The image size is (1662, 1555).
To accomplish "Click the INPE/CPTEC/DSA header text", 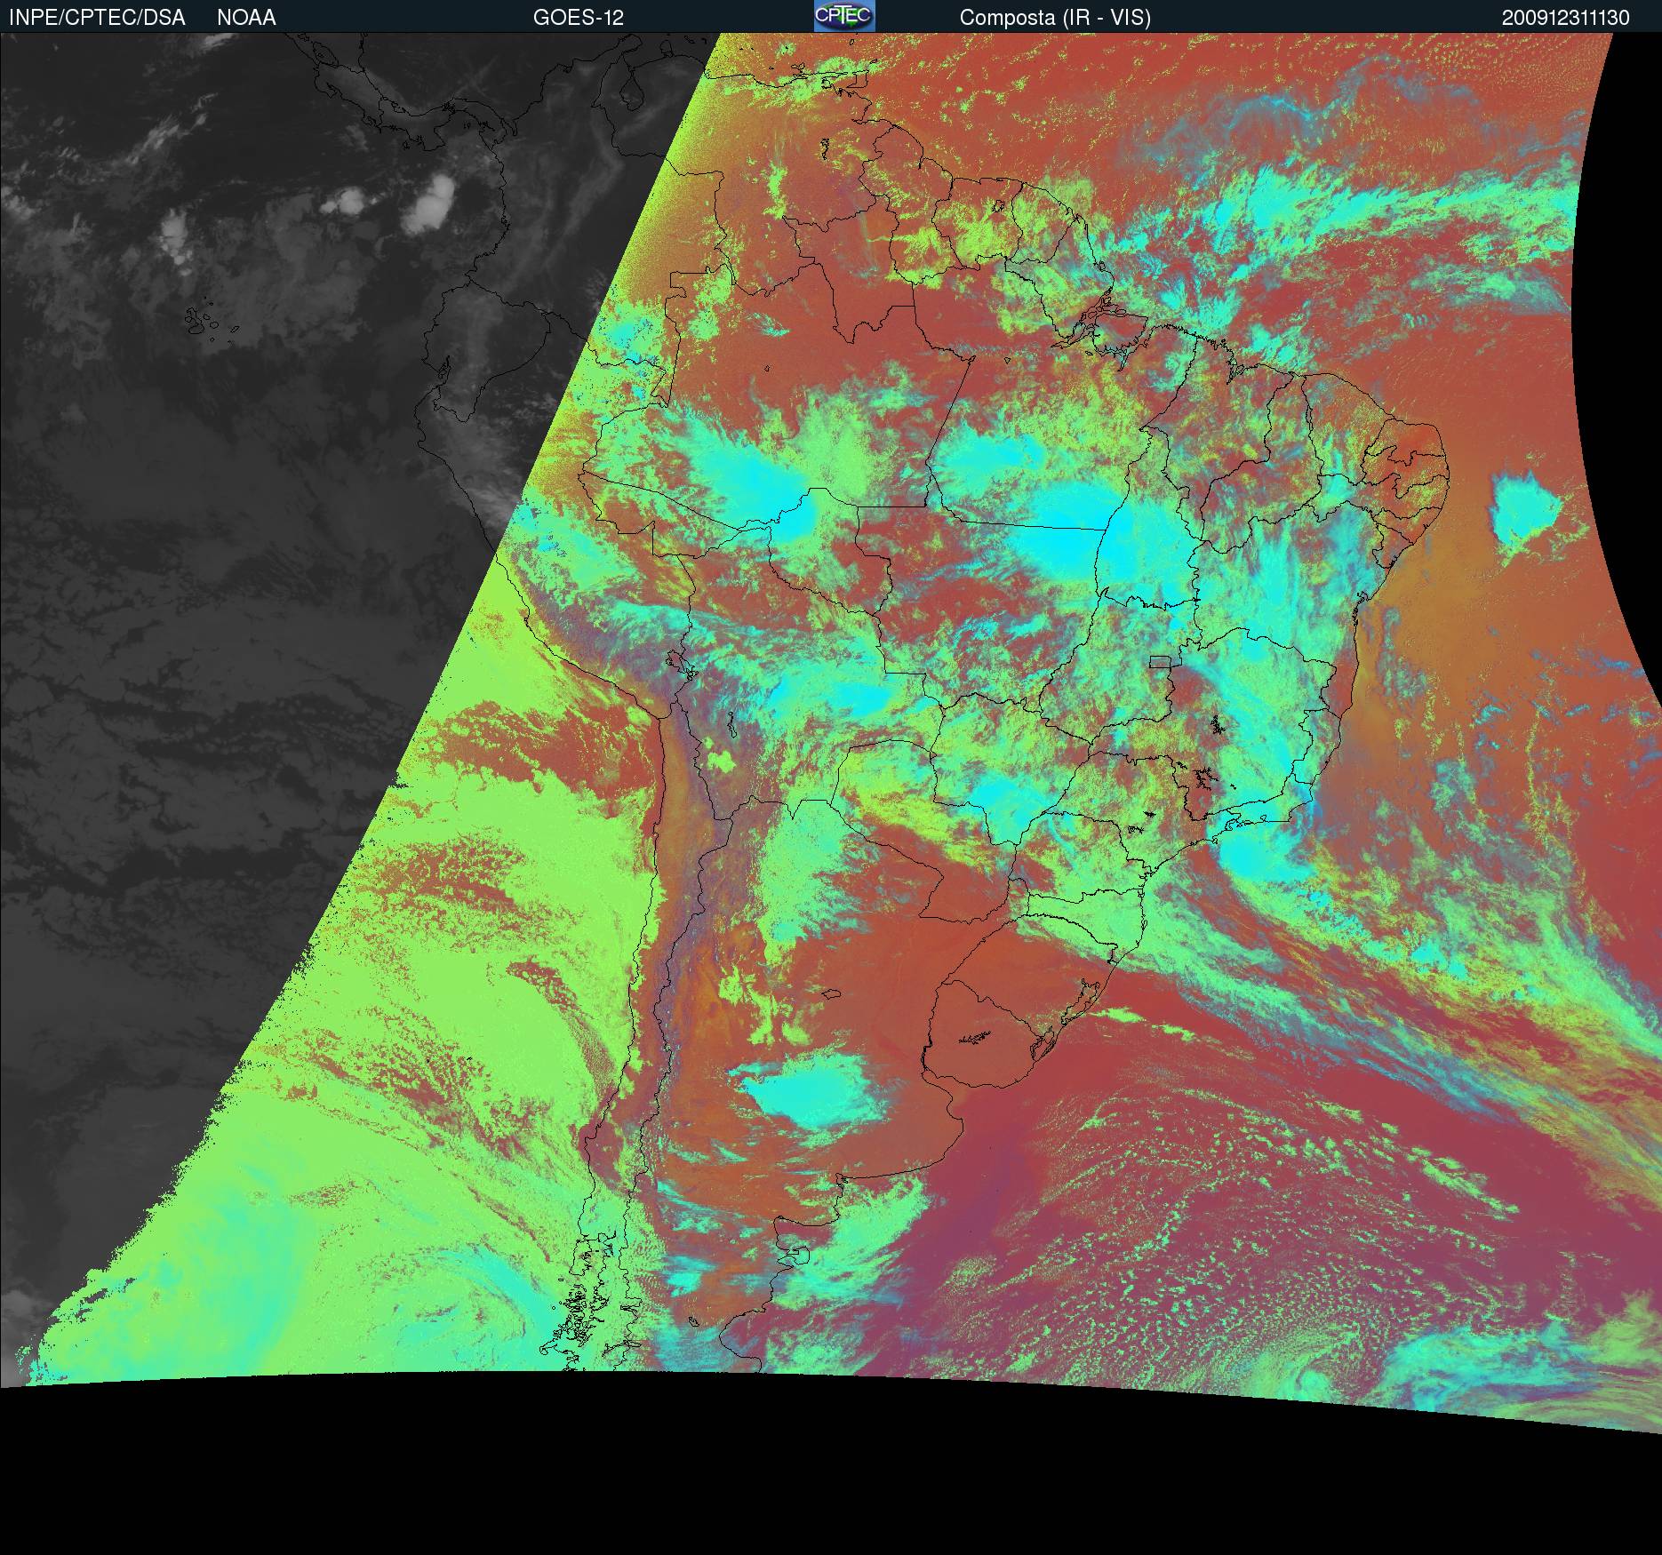I will pos(97,18).
